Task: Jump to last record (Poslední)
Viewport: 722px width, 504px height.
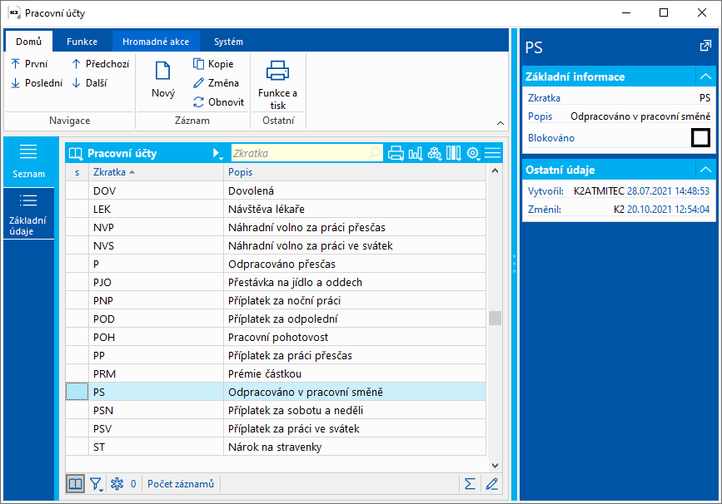Action: tap(37, 83)
